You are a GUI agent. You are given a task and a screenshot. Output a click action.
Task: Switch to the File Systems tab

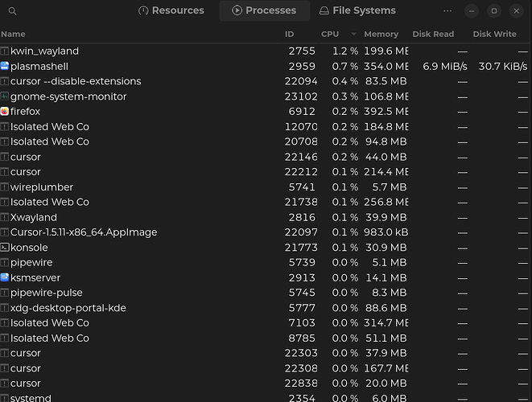(x=357, y=10)
